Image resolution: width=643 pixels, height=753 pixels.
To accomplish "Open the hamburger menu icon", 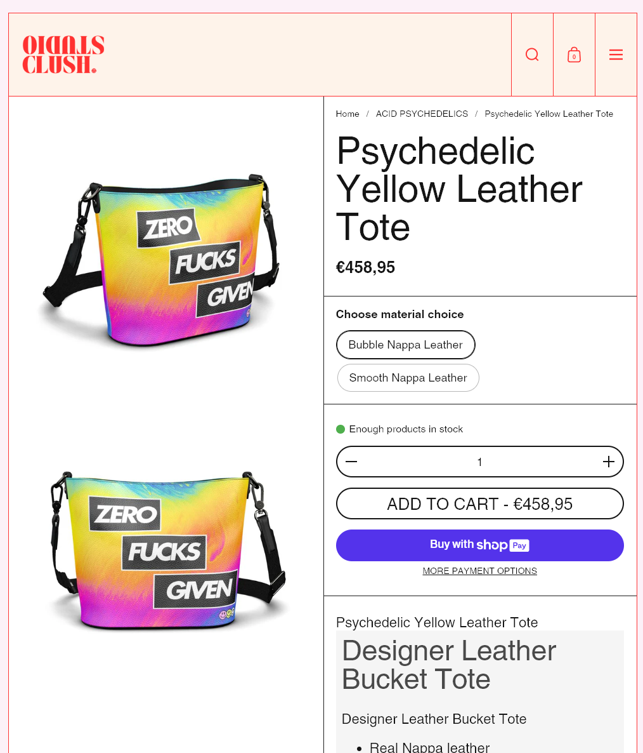I will click(x=616, y=55).
